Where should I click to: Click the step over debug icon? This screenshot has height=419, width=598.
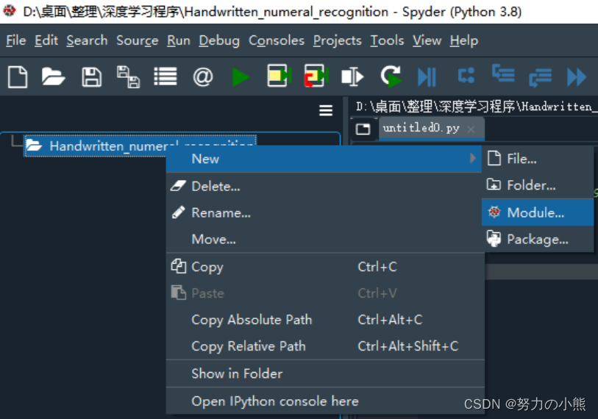[466, 75]
